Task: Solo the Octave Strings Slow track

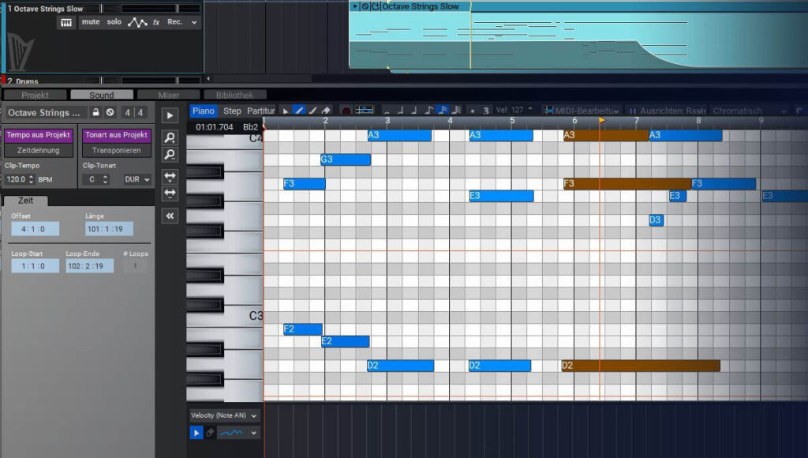Action: (114, 23)
